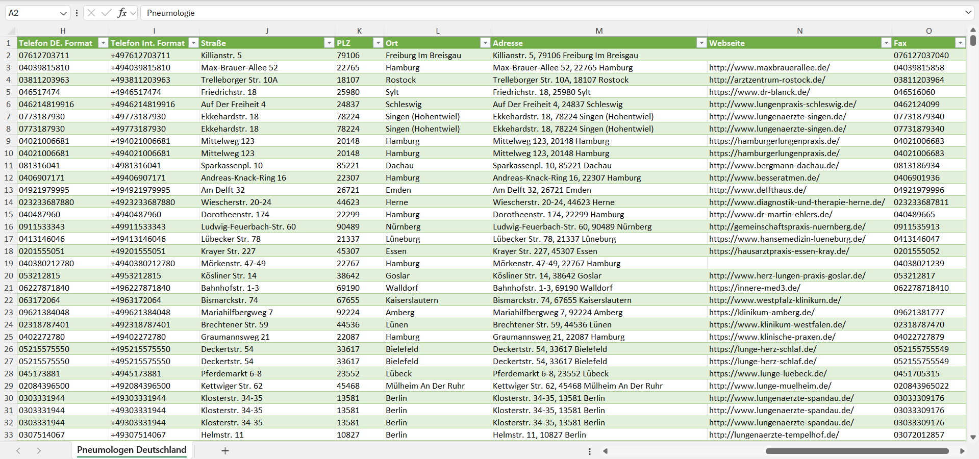Viewport: 979px width, 459px height.
Task: Open the Telefon Int. Format filter dropdown
Action: 193,43
